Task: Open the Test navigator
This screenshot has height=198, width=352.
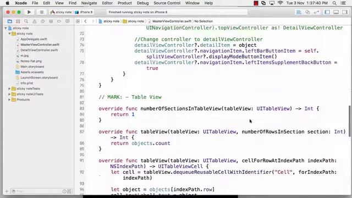Action: (43, 21)
